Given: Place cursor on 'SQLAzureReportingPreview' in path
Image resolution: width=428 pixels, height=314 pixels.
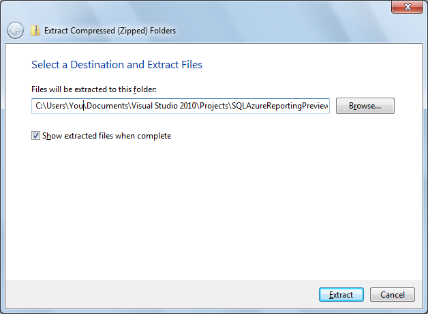Looking at the screenshot, I should [283, 106].
